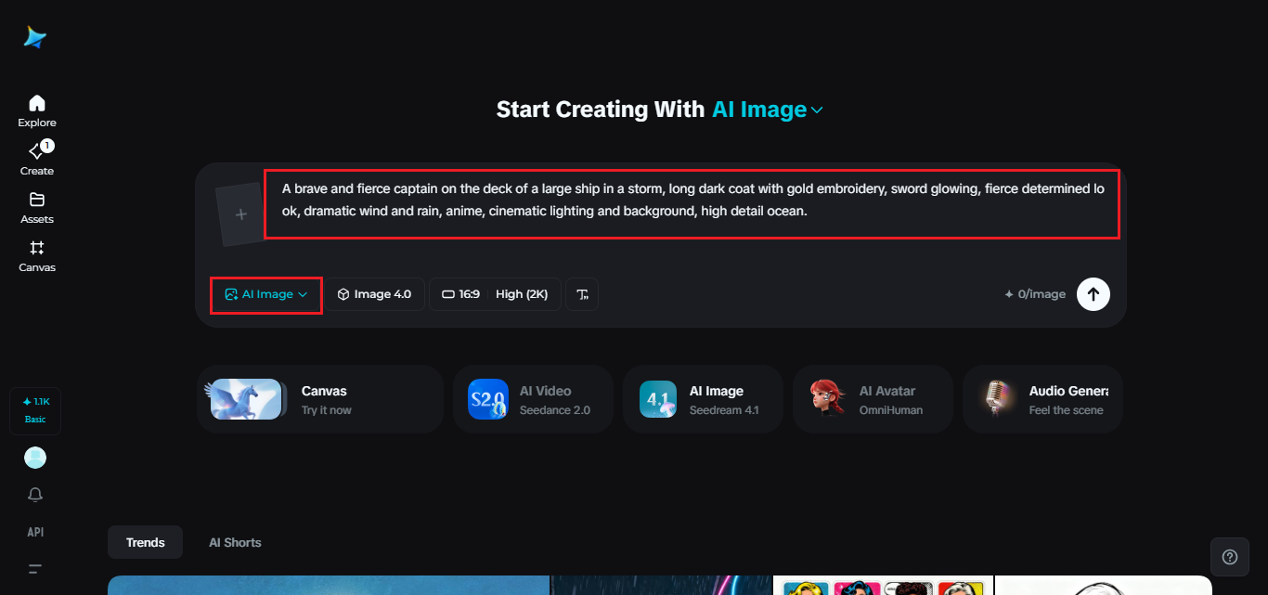
Task: Expand the AI Image heading dropdown arrow
Action: coord(817,110)
